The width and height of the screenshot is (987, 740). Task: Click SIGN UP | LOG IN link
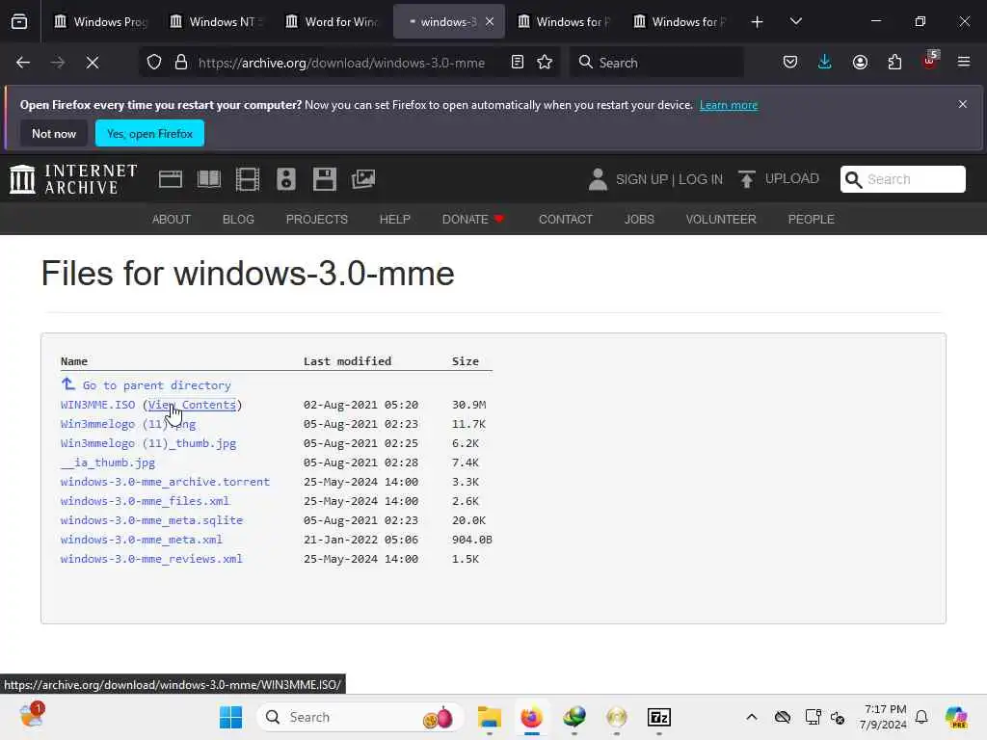click(x=669, y=179)
